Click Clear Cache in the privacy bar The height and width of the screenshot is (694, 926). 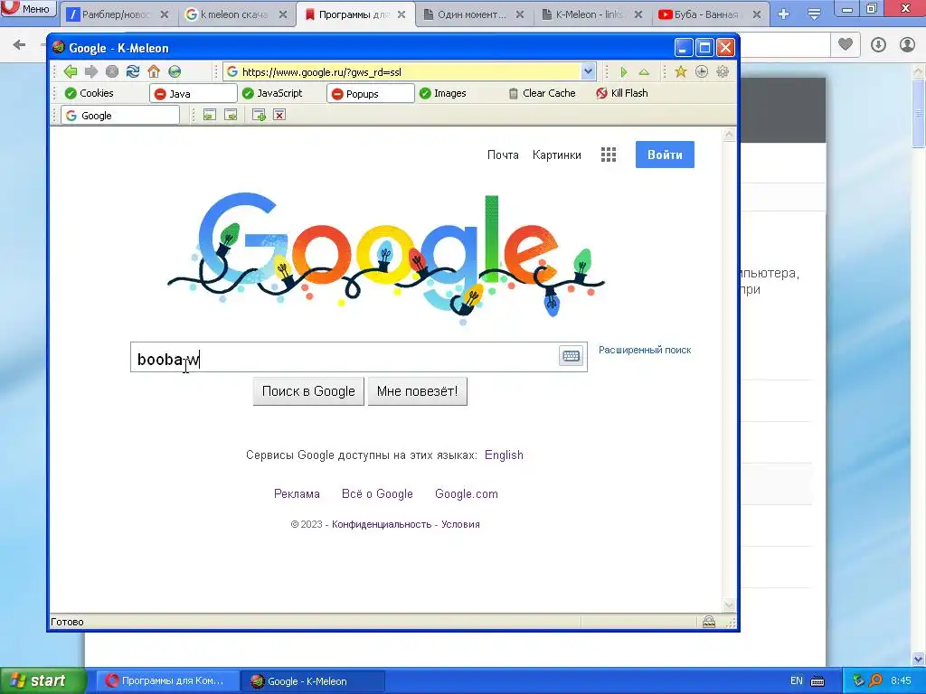542,93
